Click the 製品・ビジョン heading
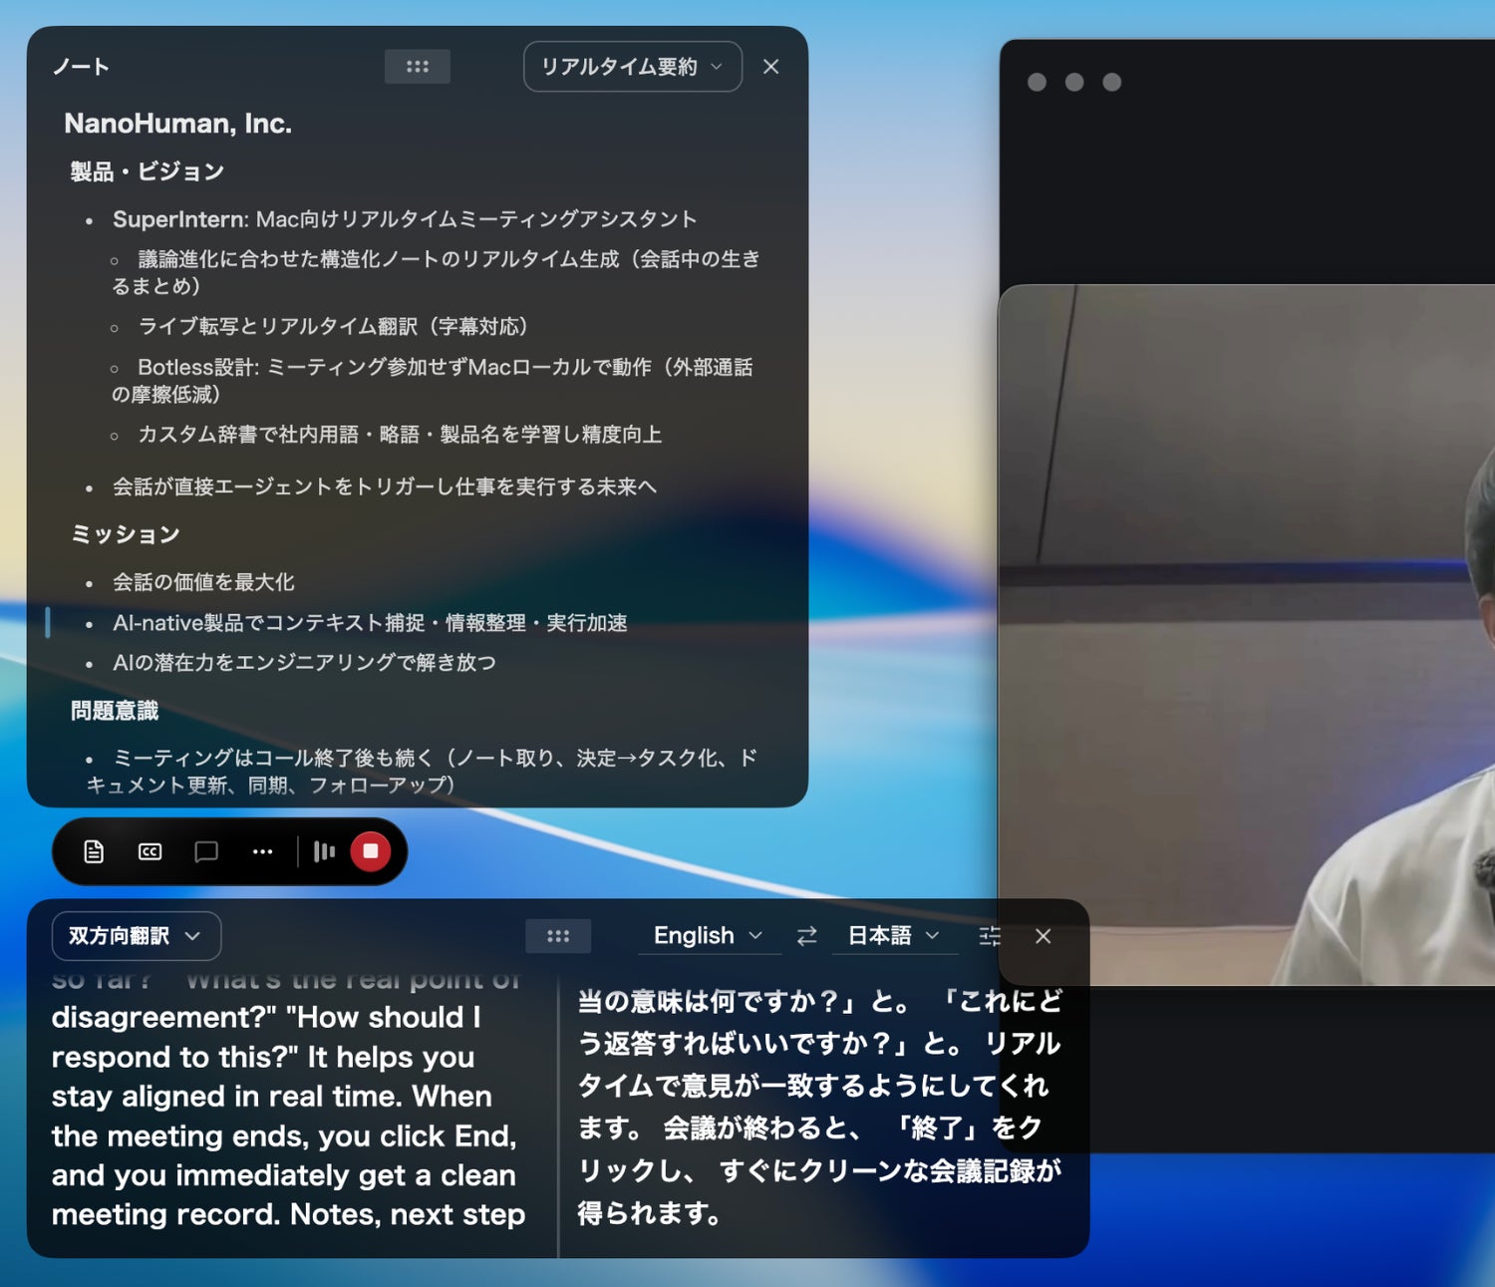This screenshot has width=1495, height=1287. click(148, 171)
